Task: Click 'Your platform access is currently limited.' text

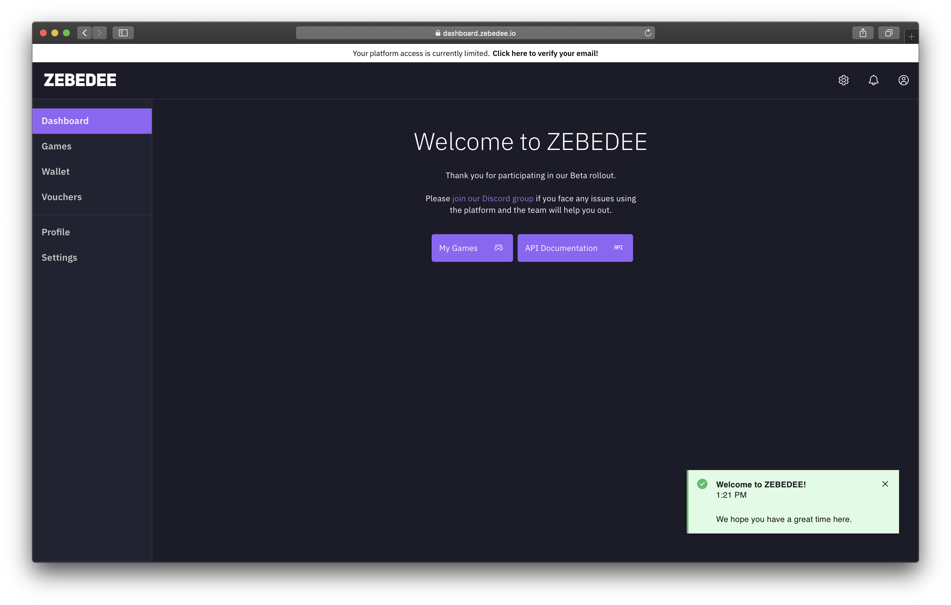Action: (x=421, y=53)
